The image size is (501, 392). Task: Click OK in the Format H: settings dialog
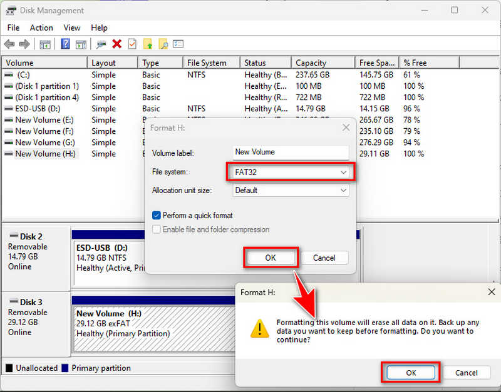[x=271, y=258]
